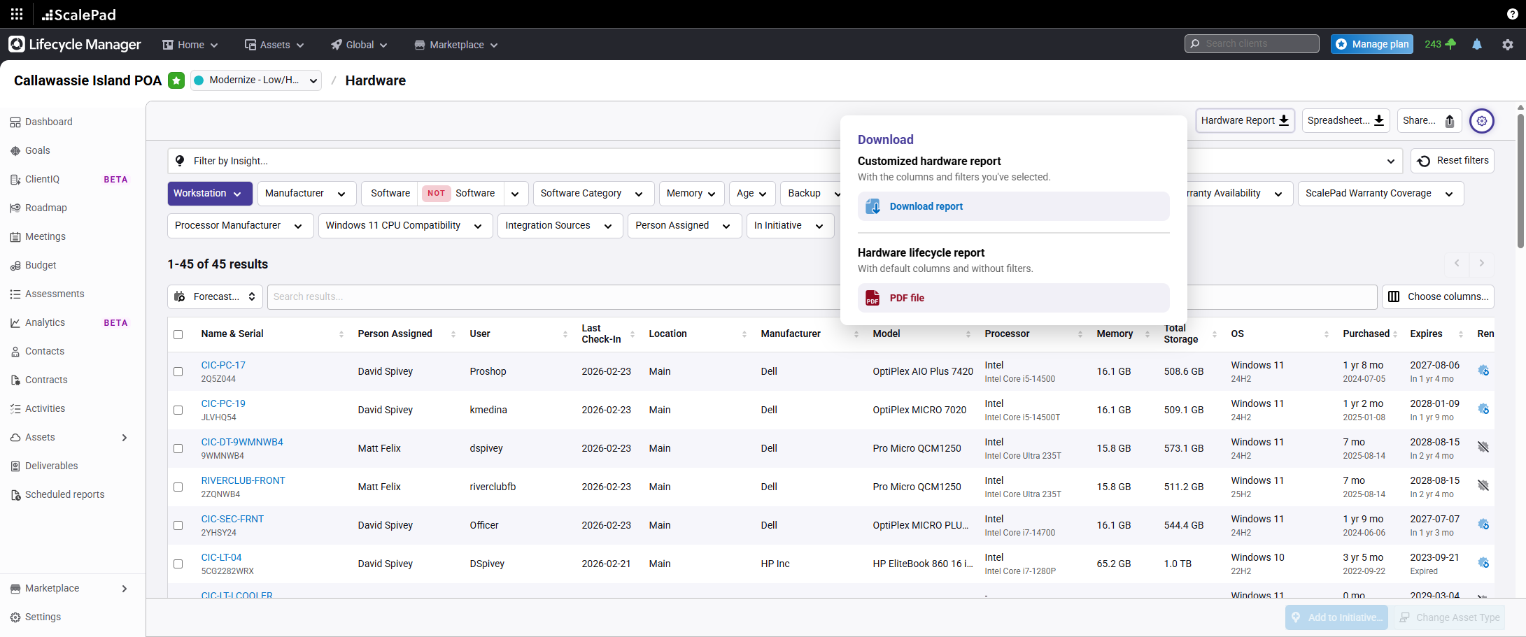Click the PDF file icon under Hardware lifecycle report

click(x=872, y=298)
